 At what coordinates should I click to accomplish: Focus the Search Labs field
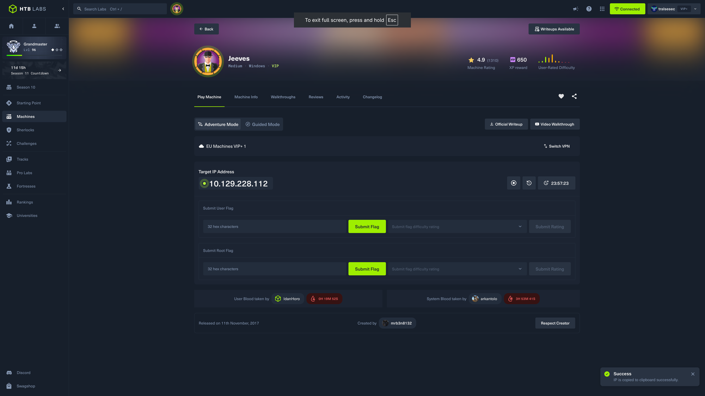coord(120,9)
